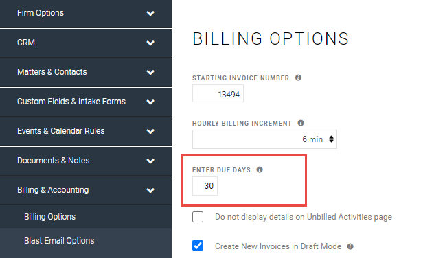Check 'Do not display details on Unbilled Activities' box

click(198, 217)
